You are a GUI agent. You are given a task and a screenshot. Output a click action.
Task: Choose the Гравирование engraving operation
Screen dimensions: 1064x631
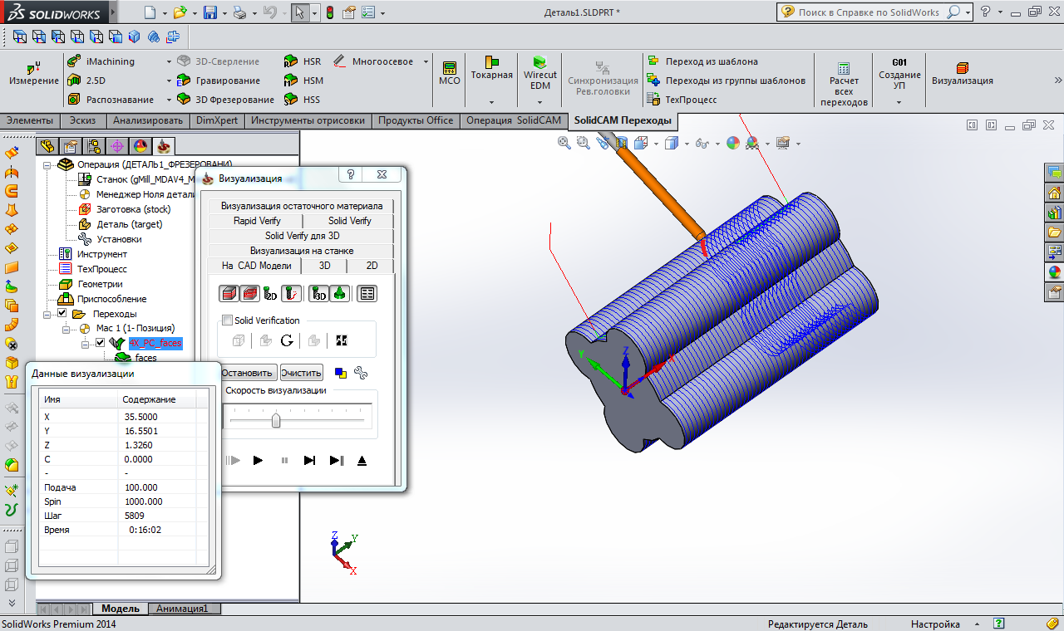[219, 81]
